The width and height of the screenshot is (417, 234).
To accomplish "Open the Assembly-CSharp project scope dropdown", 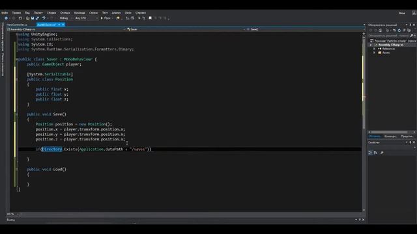I will pyautogui.click(x=66, y=29).
